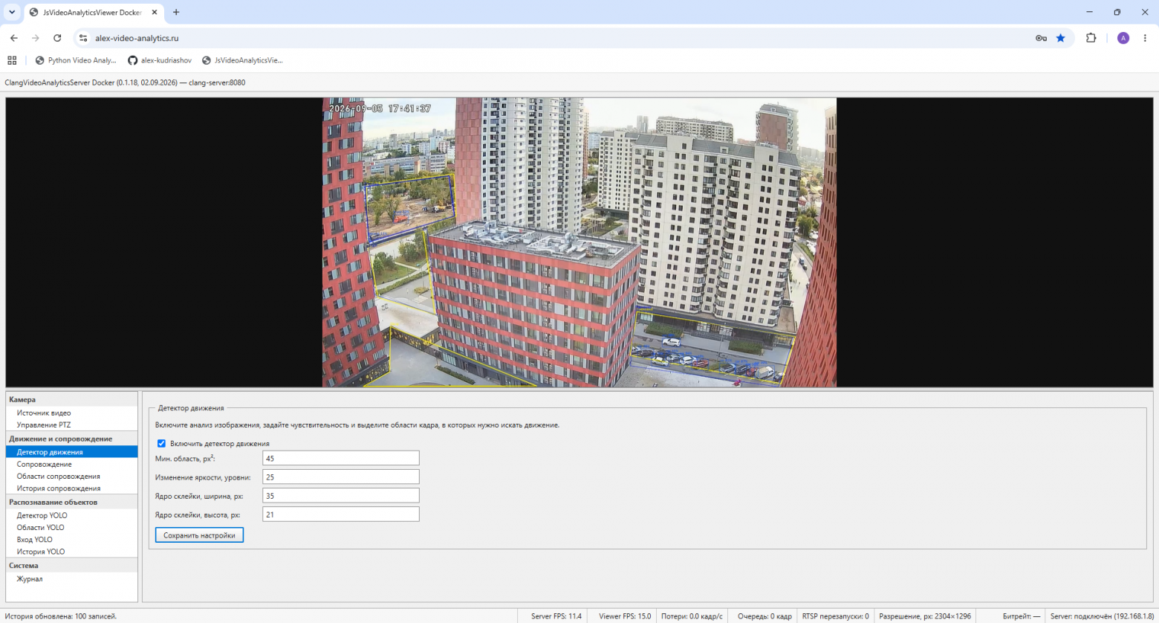Open the saved passwords key icon
Screen dimensions: 1159x623
coord(1041,38)
